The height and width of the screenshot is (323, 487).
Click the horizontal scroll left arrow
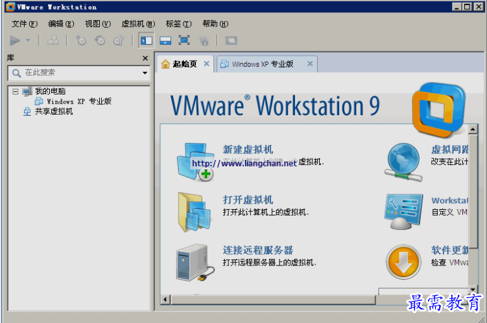165,300
